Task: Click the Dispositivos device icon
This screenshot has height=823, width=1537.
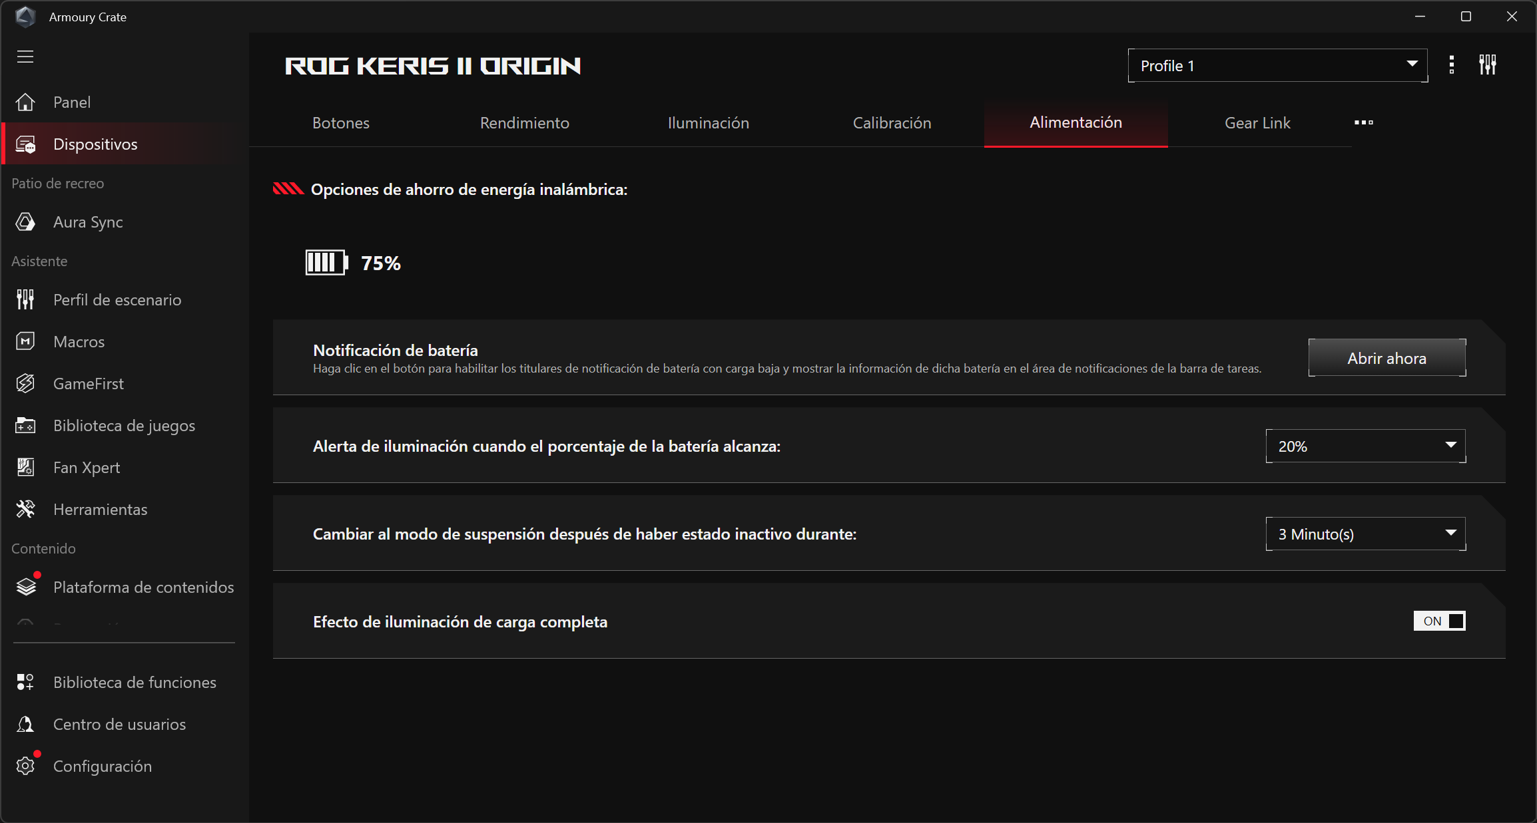Action: click(25, 144)
